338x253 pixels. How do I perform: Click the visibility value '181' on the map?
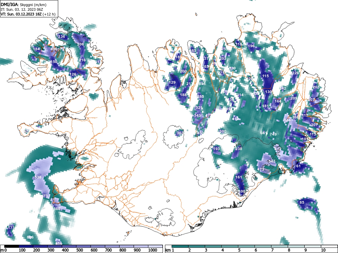coord(265,106)
